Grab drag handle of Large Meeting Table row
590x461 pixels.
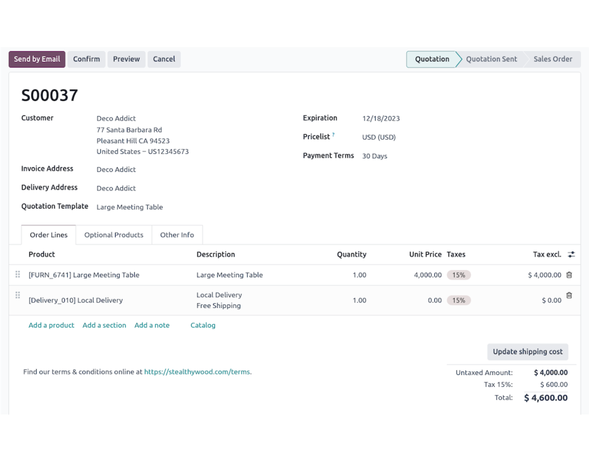[18, 274]
